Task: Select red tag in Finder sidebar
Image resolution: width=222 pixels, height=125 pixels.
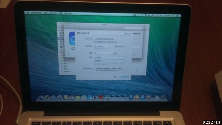Action: pyautogui.click(x=61, y=53)
